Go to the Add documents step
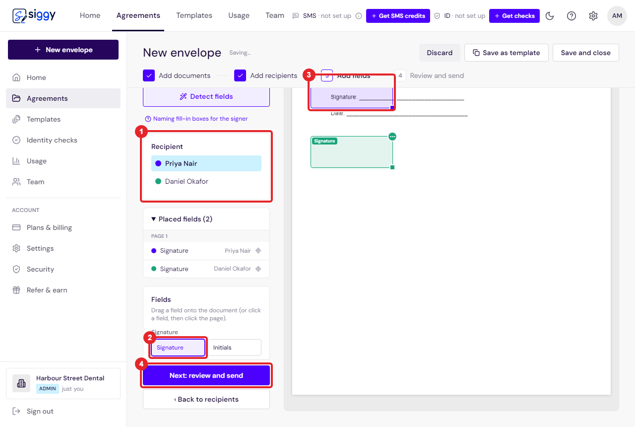 click(177, 75)
